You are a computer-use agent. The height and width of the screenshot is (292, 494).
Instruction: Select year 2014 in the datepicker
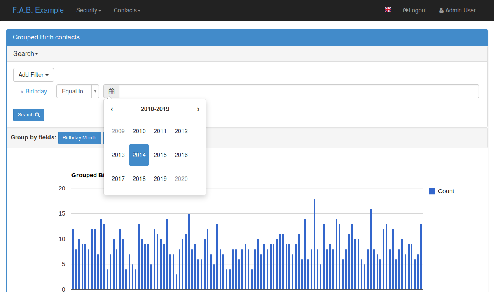point(139,155)
